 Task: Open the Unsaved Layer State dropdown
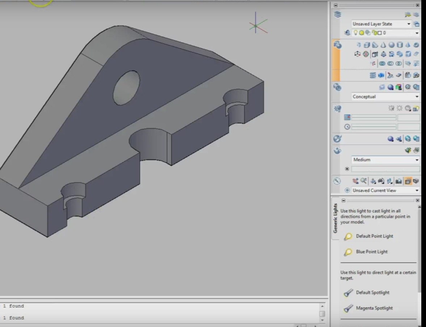pyautogui.click(x=408, y=24)
